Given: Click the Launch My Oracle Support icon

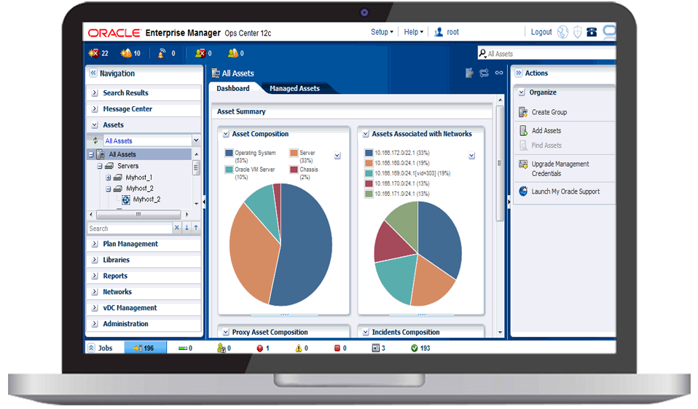Looking at the screenshot, I should coord(523,191).
